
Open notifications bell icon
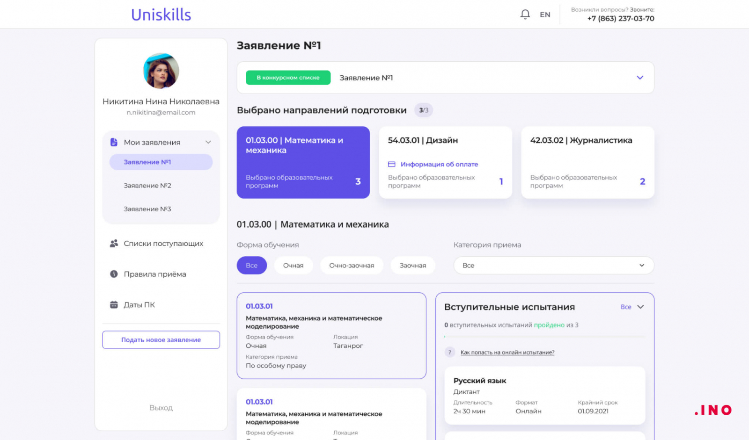pyautogui.click(x=525, y=14)
